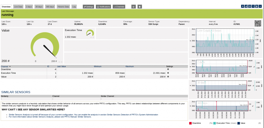Image resolution: width=264 pixels, height=128 pixels.
Task: Open the gear icon on the Value gauge
Action: tap(62, 62)
